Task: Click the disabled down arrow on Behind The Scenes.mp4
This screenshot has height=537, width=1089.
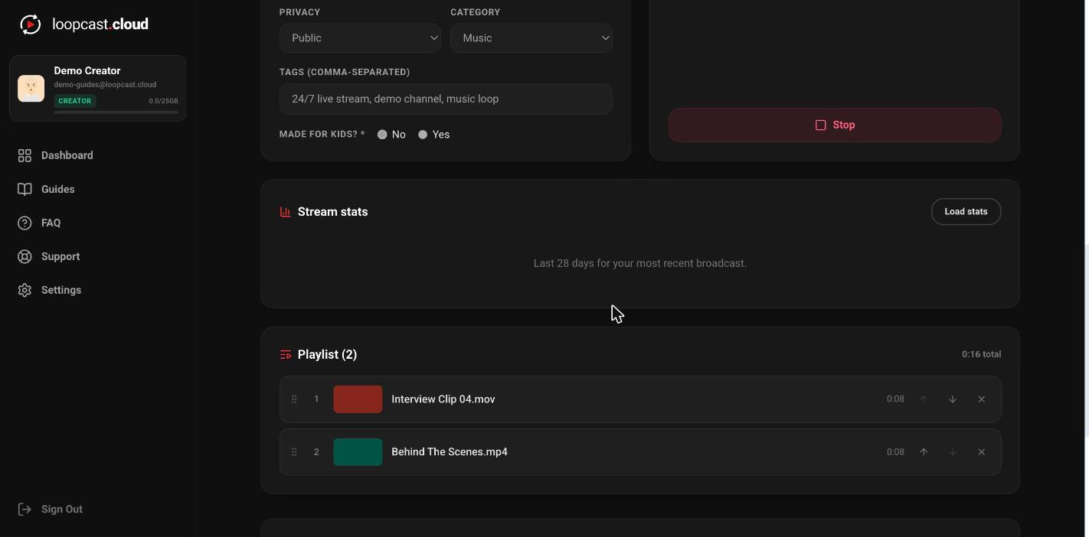Action: point(953,452)
